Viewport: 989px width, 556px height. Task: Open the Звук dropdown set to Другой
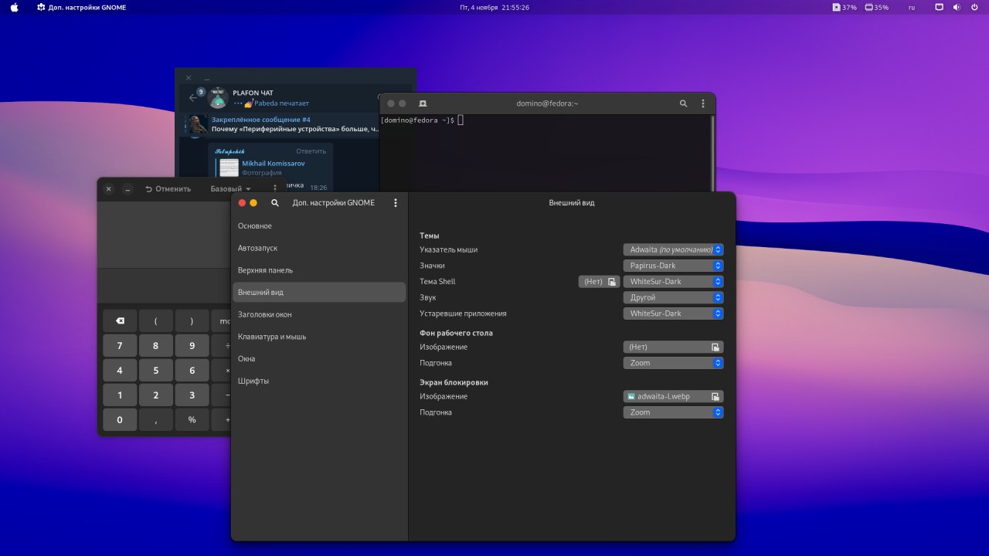click(x=673, y=297)
